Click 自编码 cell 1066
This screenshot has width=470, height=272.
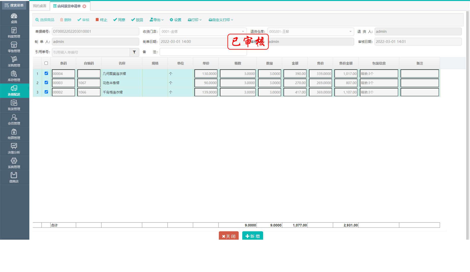pos(89,92)
